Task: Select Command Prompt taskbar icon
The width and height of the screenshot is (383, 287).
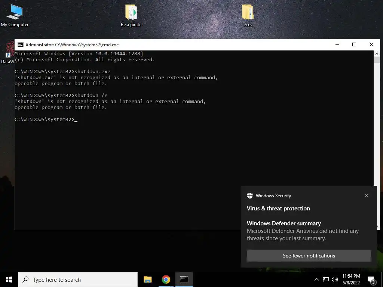Action: pos(184,280)
